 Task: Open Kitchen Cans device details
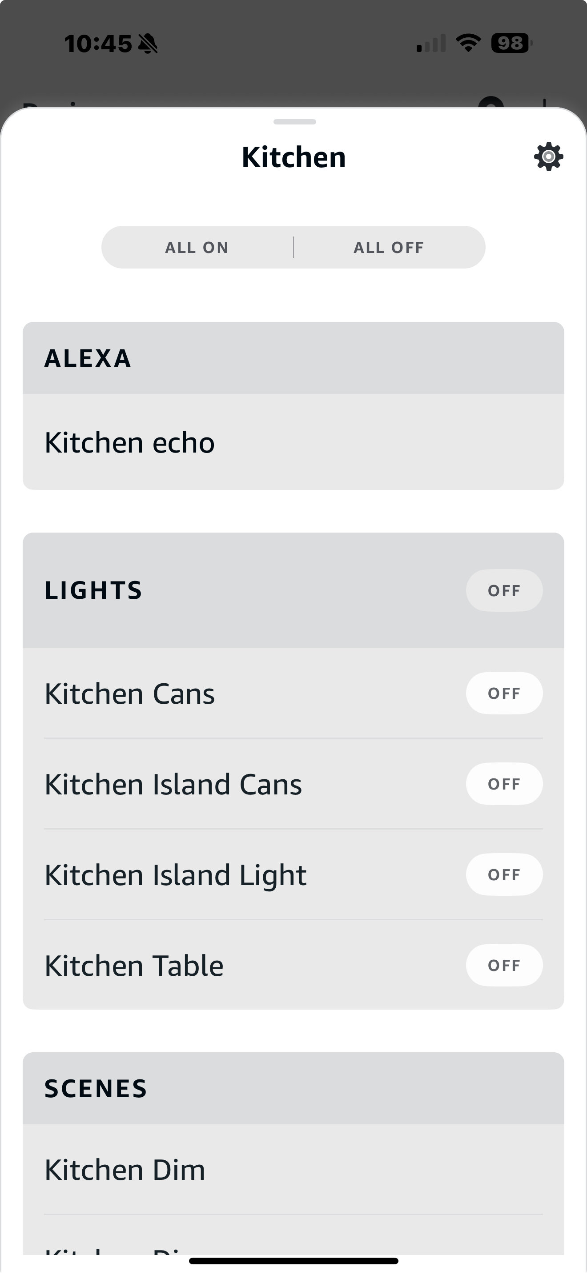coord(130,694)
